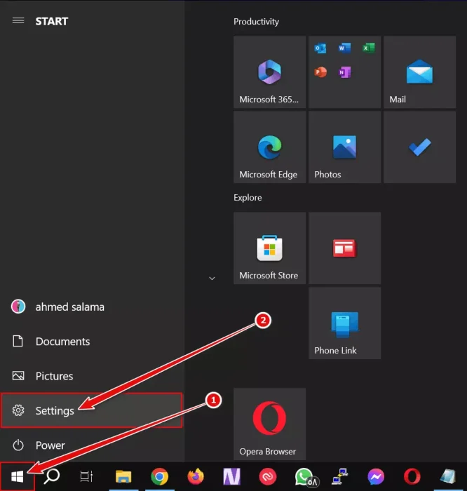Open the Microsoft Store tile
This screenshot has width=467, height=491.
click(x=269, y=248)
